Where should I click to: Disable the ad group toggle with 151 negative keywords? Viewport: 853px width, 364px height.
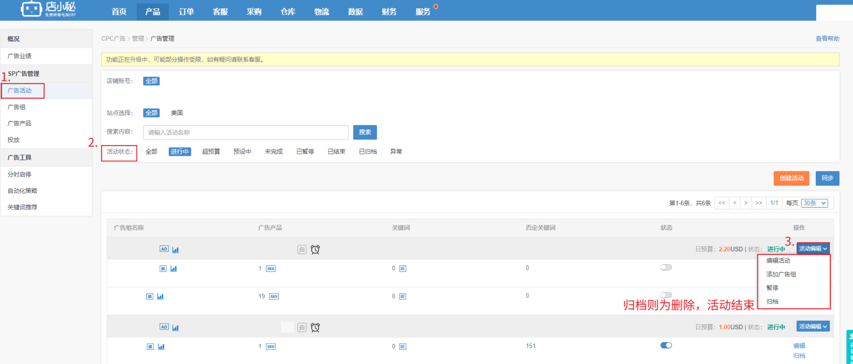point(666,345)
